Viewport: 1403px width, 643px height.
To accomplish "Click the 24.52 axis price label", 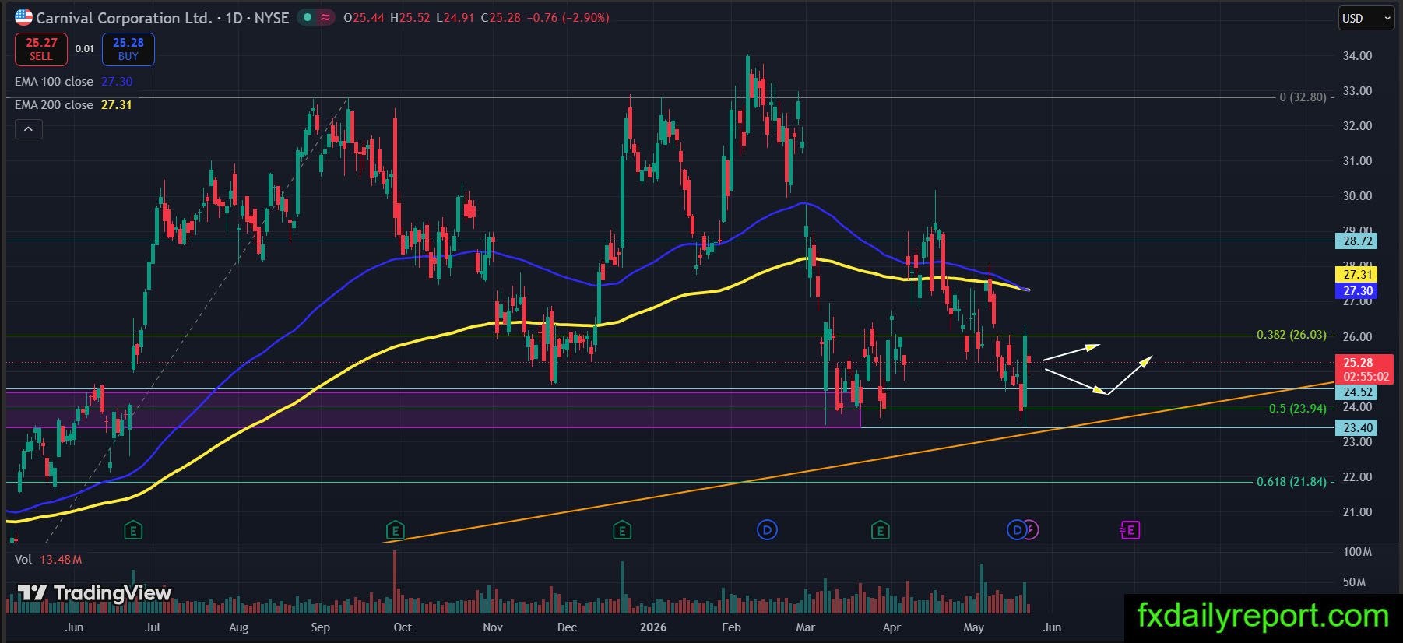I will click(x=1357, y=392).
